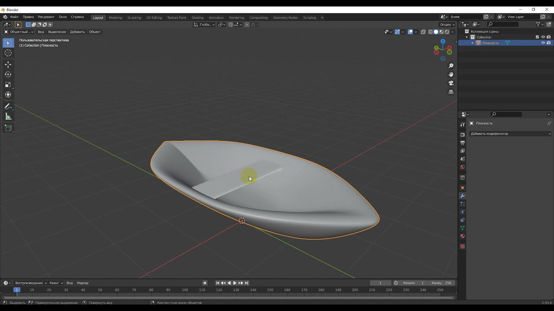Uncheck the Collection exclude checkbox
The image size is (554, 311).
pyautogui.click(x=538, y=37)
